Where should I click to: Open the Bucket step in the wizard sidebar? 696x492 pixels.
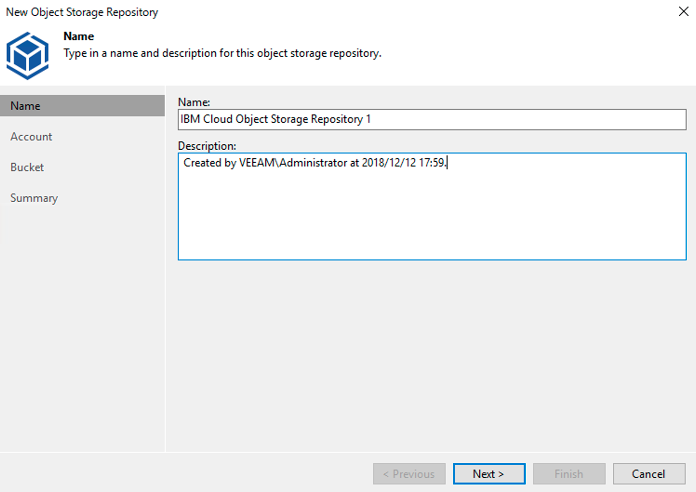(27, 167)
